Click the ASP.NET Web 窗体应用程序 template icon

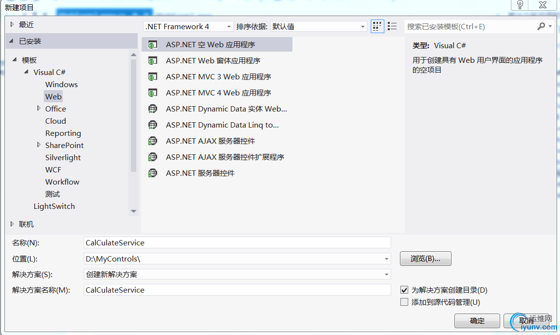click(152, 61)
